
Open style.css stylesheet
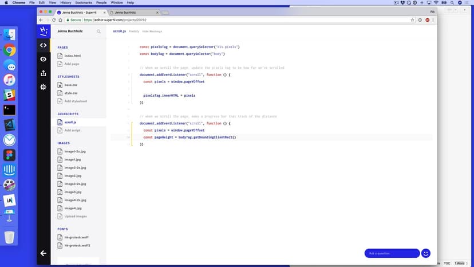click(71, 93)
